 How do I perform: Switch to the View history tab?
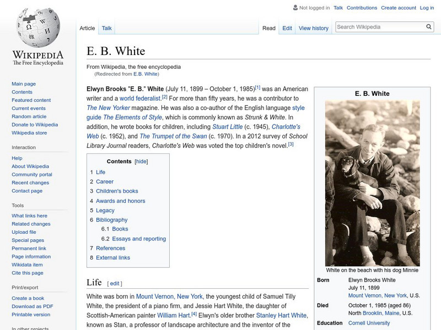(313, 28)
